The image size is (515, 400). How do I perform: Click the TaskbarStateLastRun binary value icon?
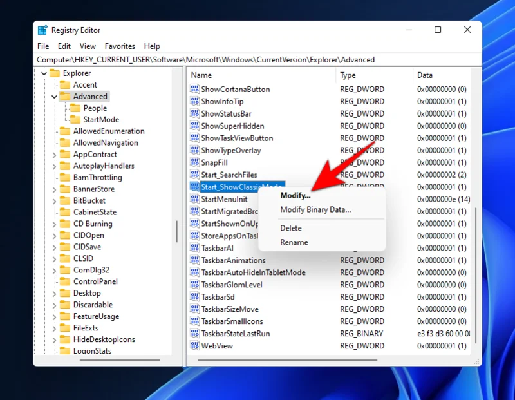(x=195, y=334)
